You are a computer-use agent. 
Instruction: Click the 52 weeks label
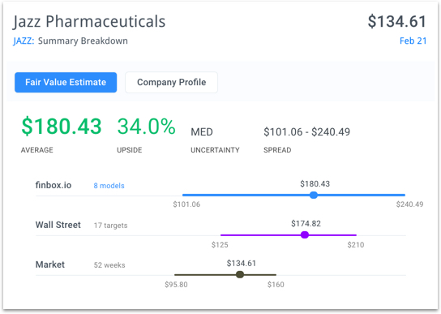[109, 265]
